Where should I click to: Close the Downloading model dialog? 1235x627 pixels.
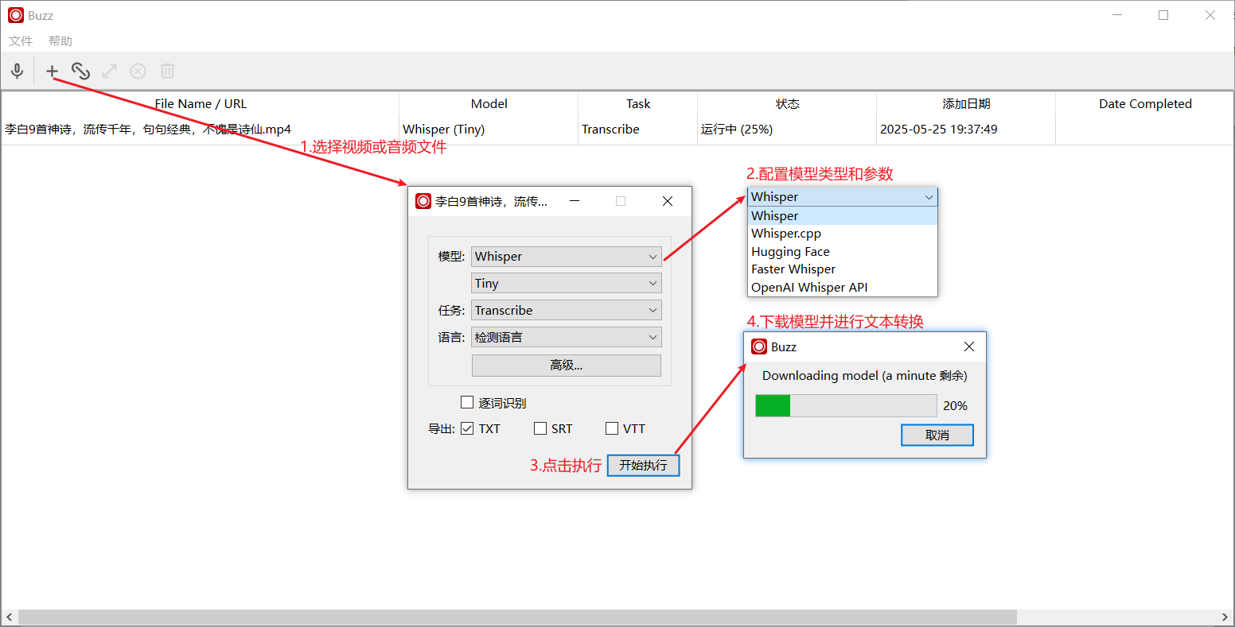coord(969,346)
